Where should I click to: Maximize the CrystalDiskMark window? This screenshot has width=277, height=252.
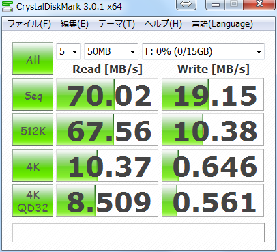click(x=234, y=4)
